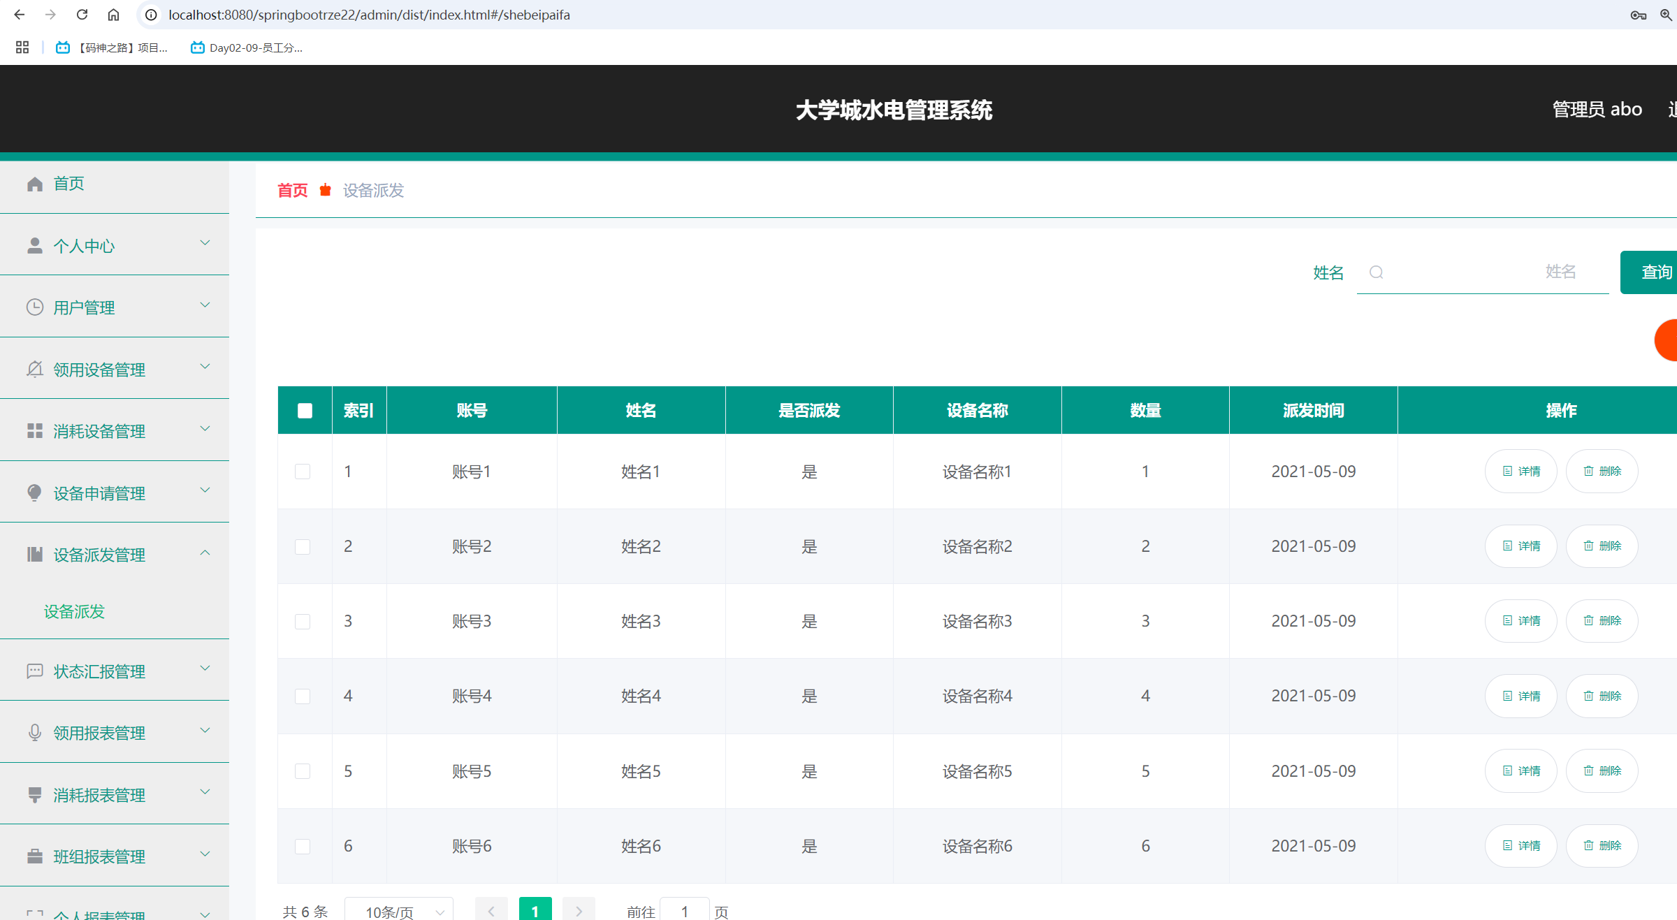Click the clock icon beside 用户管理
Screen dimensions: 1677x920
[x=35, y=307]
